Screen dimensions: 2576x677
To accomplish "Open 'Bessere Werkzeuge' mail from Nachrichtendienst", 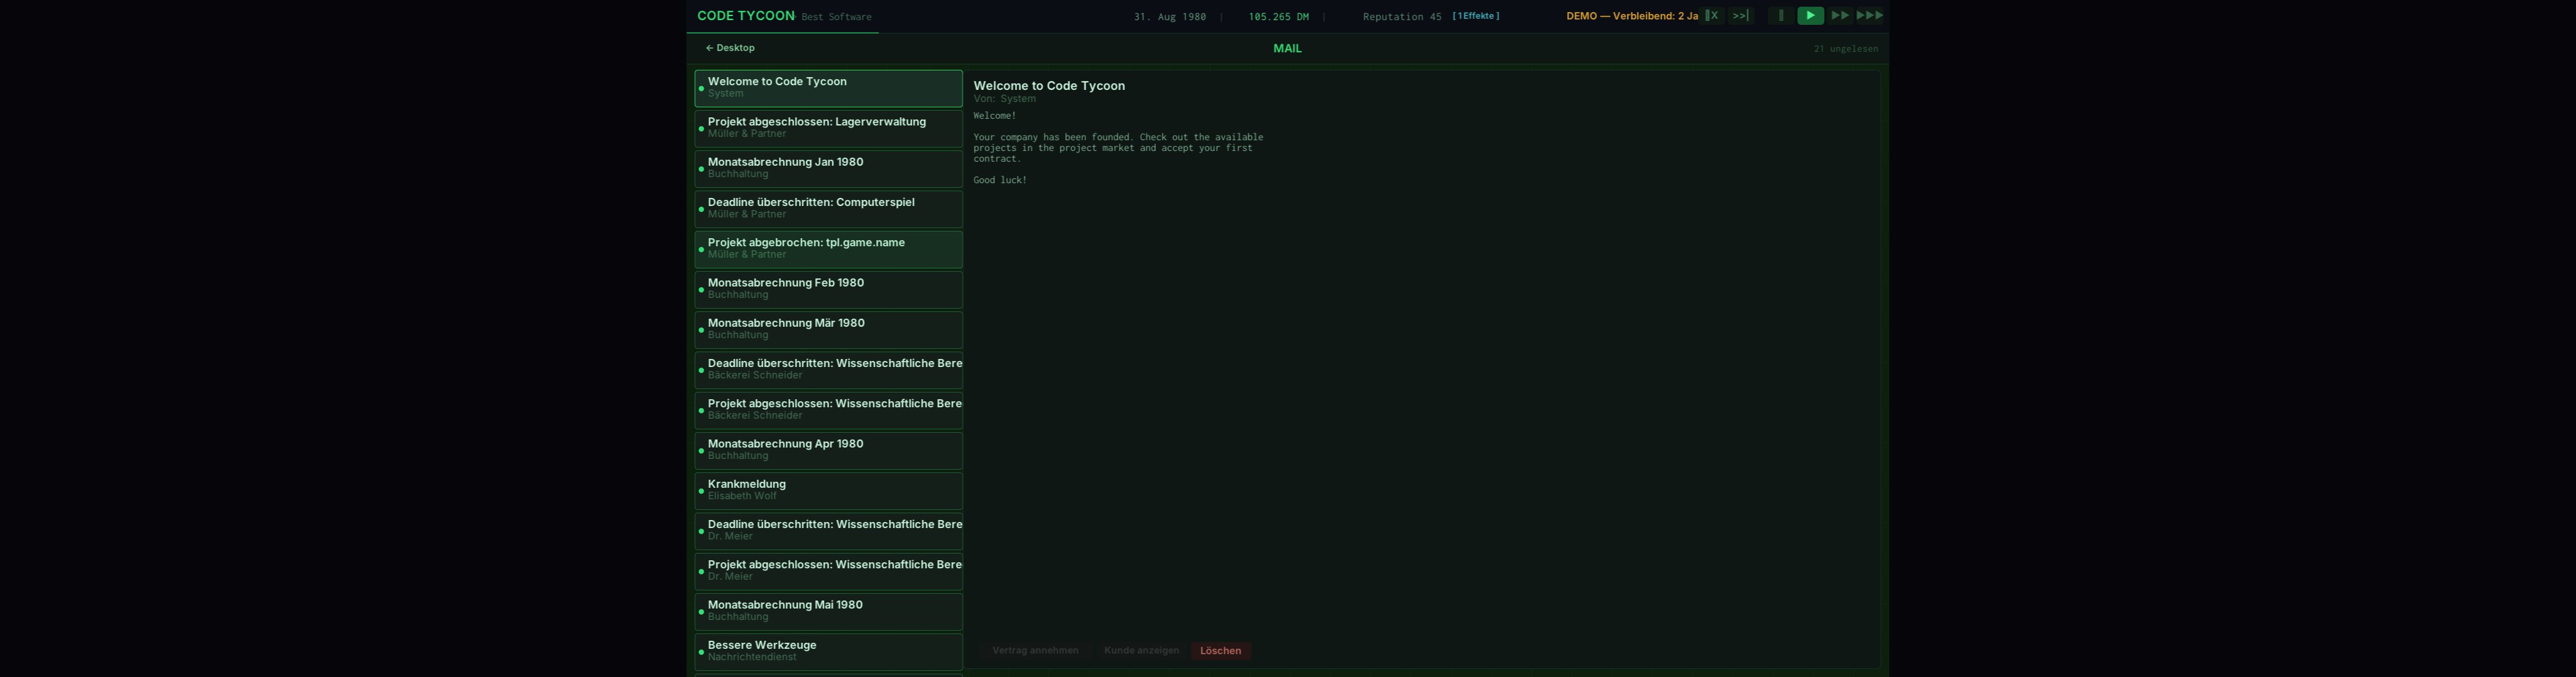I will tap(828, 651).
